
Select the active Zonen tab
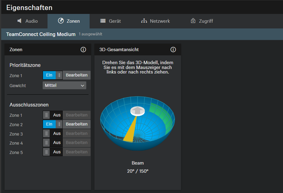[69, 21]
